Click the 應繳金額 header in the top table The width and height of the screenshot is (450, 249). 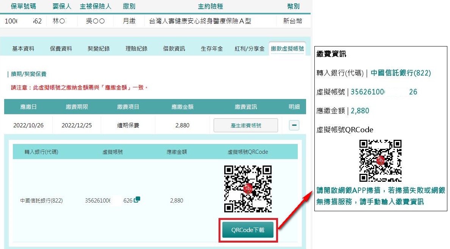click(183, 107)
